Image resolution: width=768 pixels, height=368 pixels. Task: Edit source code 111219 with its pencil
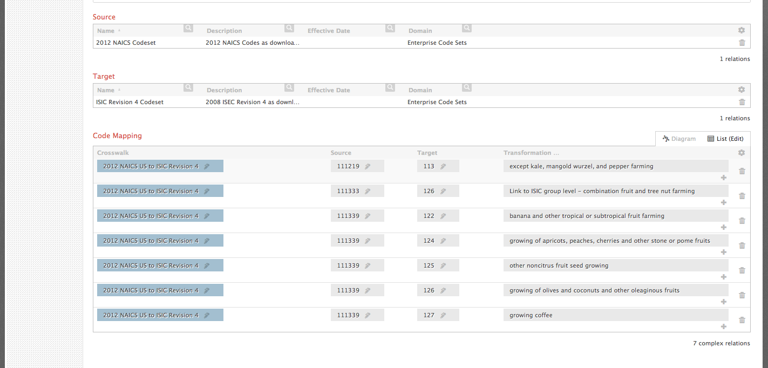point(368,166)
